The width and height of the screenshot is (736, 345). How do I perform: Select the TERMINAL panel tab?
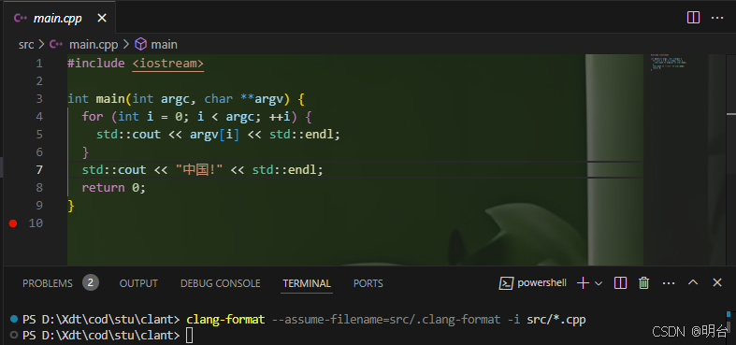(x=307, y=283)
